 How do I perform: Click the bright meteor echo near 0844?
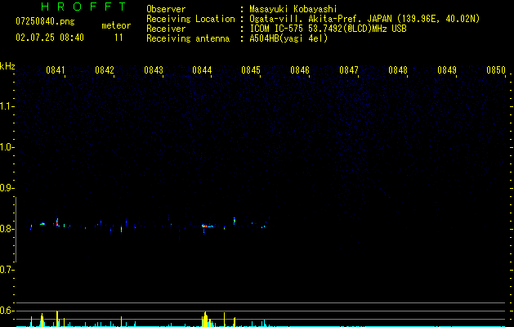coord(207,226)
